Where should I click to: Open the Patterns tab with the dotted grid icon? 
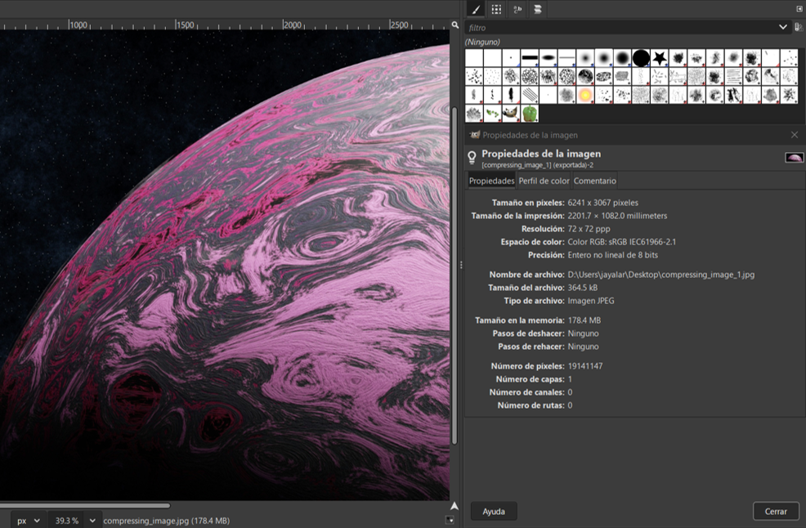tap(496, 9)
